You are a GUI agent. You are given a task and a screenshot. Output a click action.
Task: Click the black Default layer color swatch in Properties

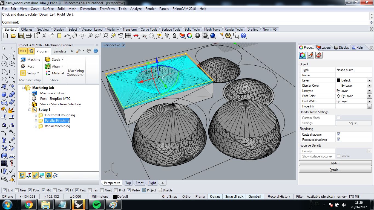pyautogui.click(x=338, y=80)
